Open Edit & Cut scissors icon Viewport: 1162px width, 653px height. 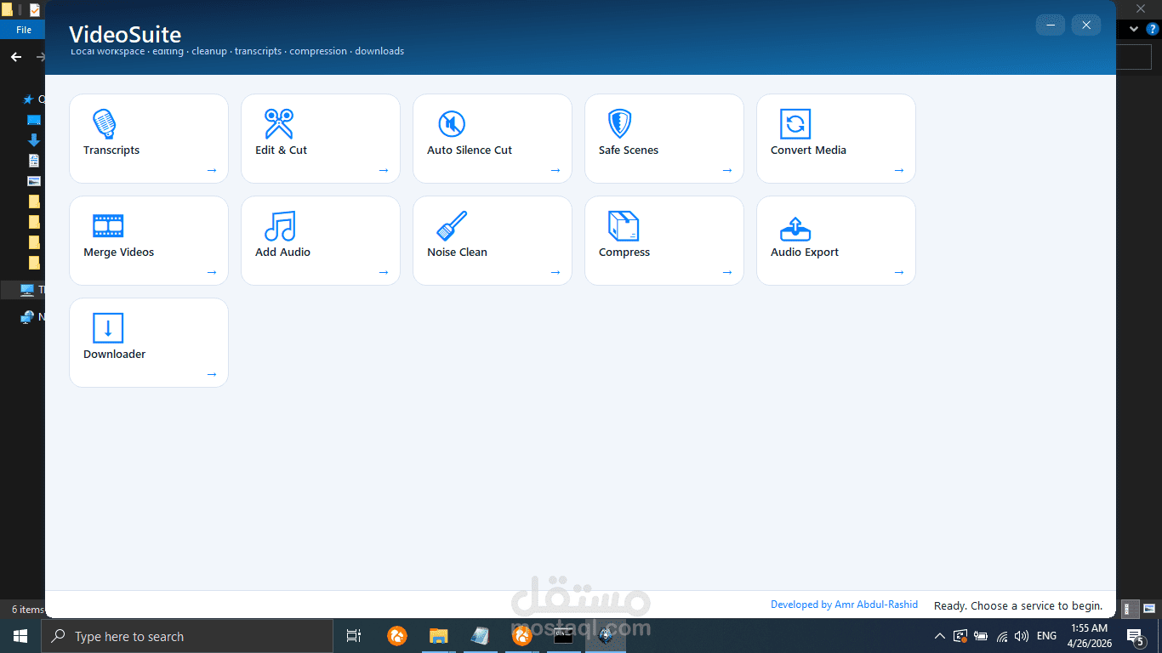pyautogui.click(x=278, y=124)
